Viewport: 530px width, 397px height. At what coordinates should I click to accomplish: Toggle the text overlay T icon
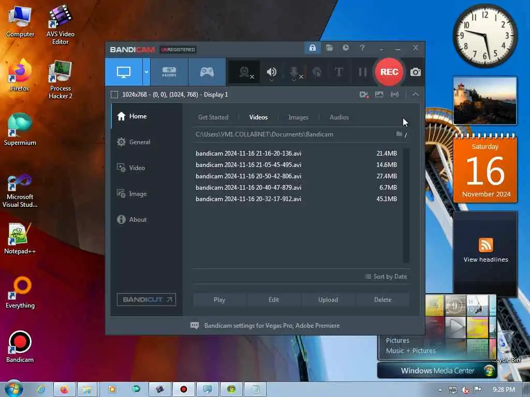338,72
